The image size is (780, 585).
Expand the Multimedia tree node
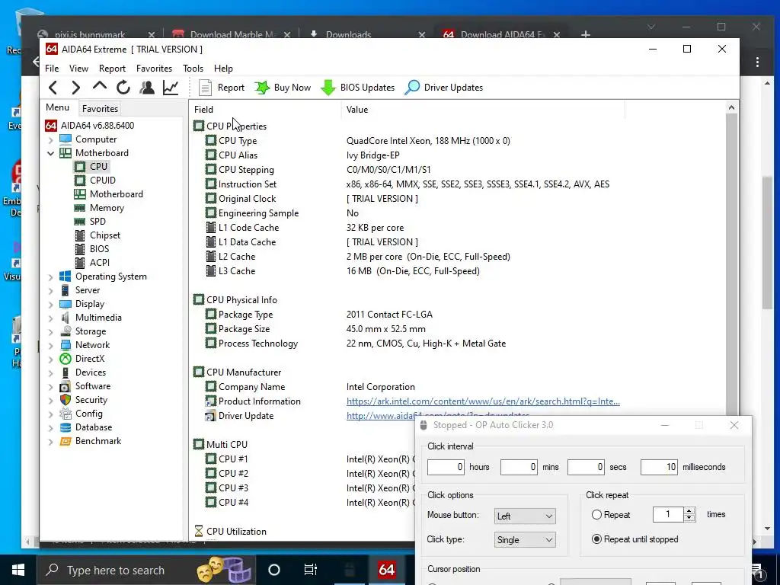coord(51,318)
